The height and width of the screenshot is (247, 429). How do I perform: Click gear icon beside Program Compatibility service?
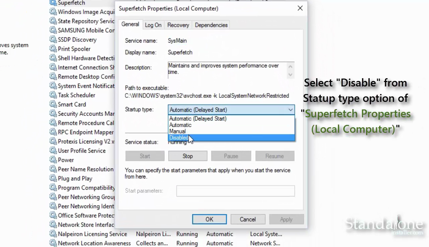[53, 188]
